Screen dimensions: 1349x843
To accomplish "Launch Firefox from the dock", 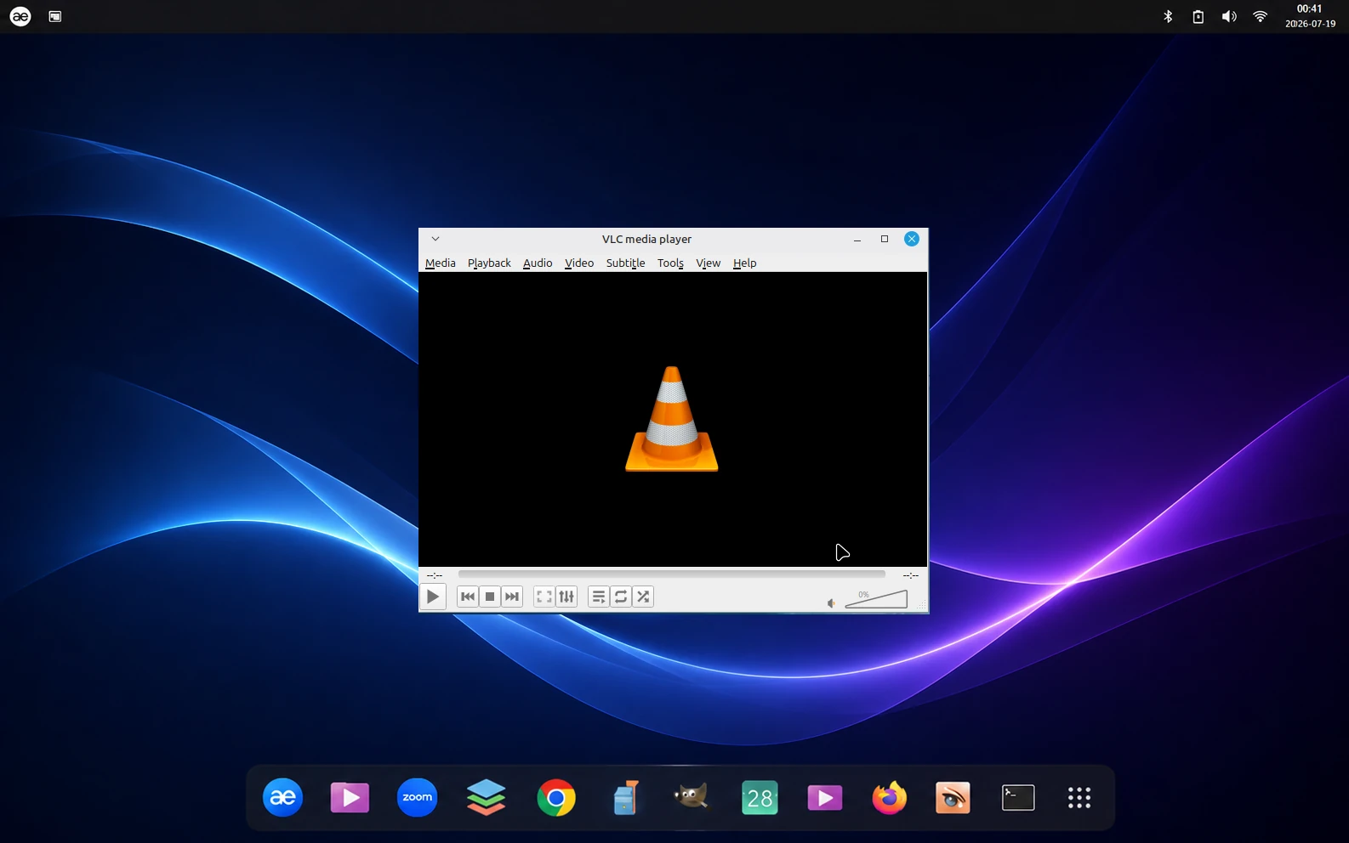I will coord(890,798).
